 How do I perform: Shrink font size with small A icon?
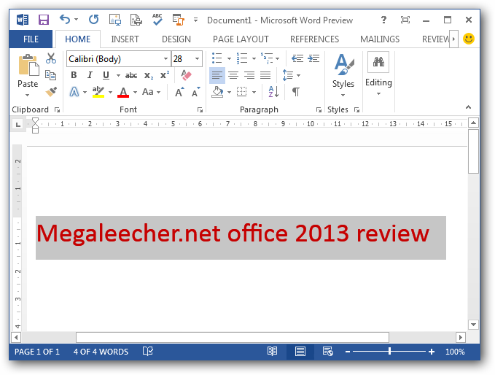195,92
